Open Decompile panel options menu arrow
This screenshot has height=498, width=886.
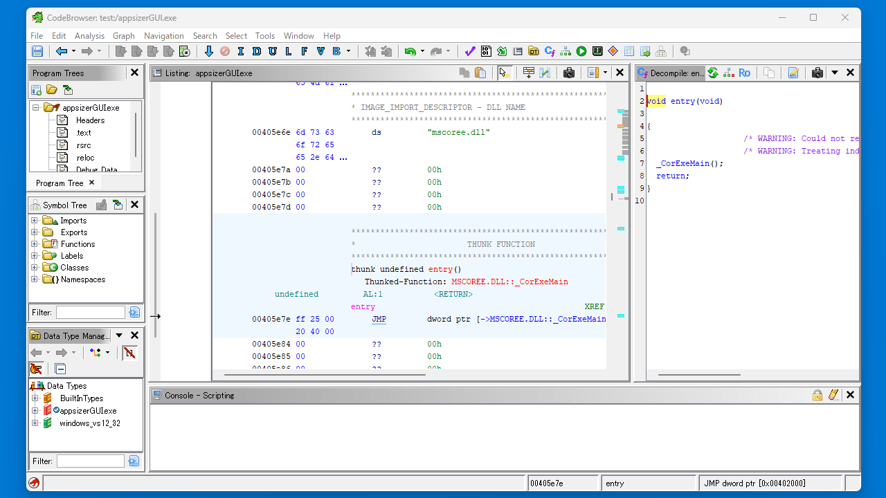(x=835, y=73)
